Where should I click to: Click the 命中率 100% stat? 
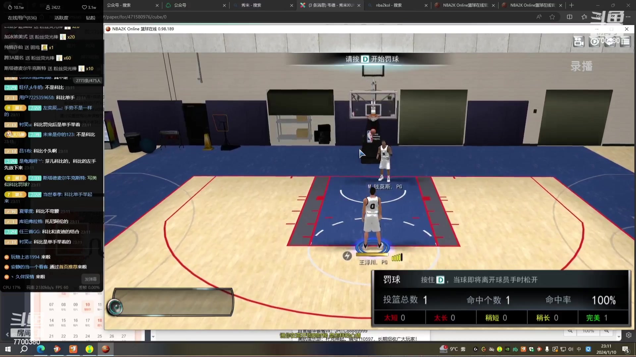580,300
